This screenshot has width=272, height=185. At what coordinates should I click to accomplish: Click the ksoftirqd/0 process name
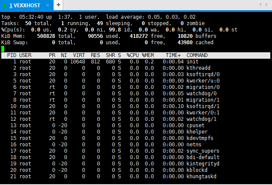[203, 74]
